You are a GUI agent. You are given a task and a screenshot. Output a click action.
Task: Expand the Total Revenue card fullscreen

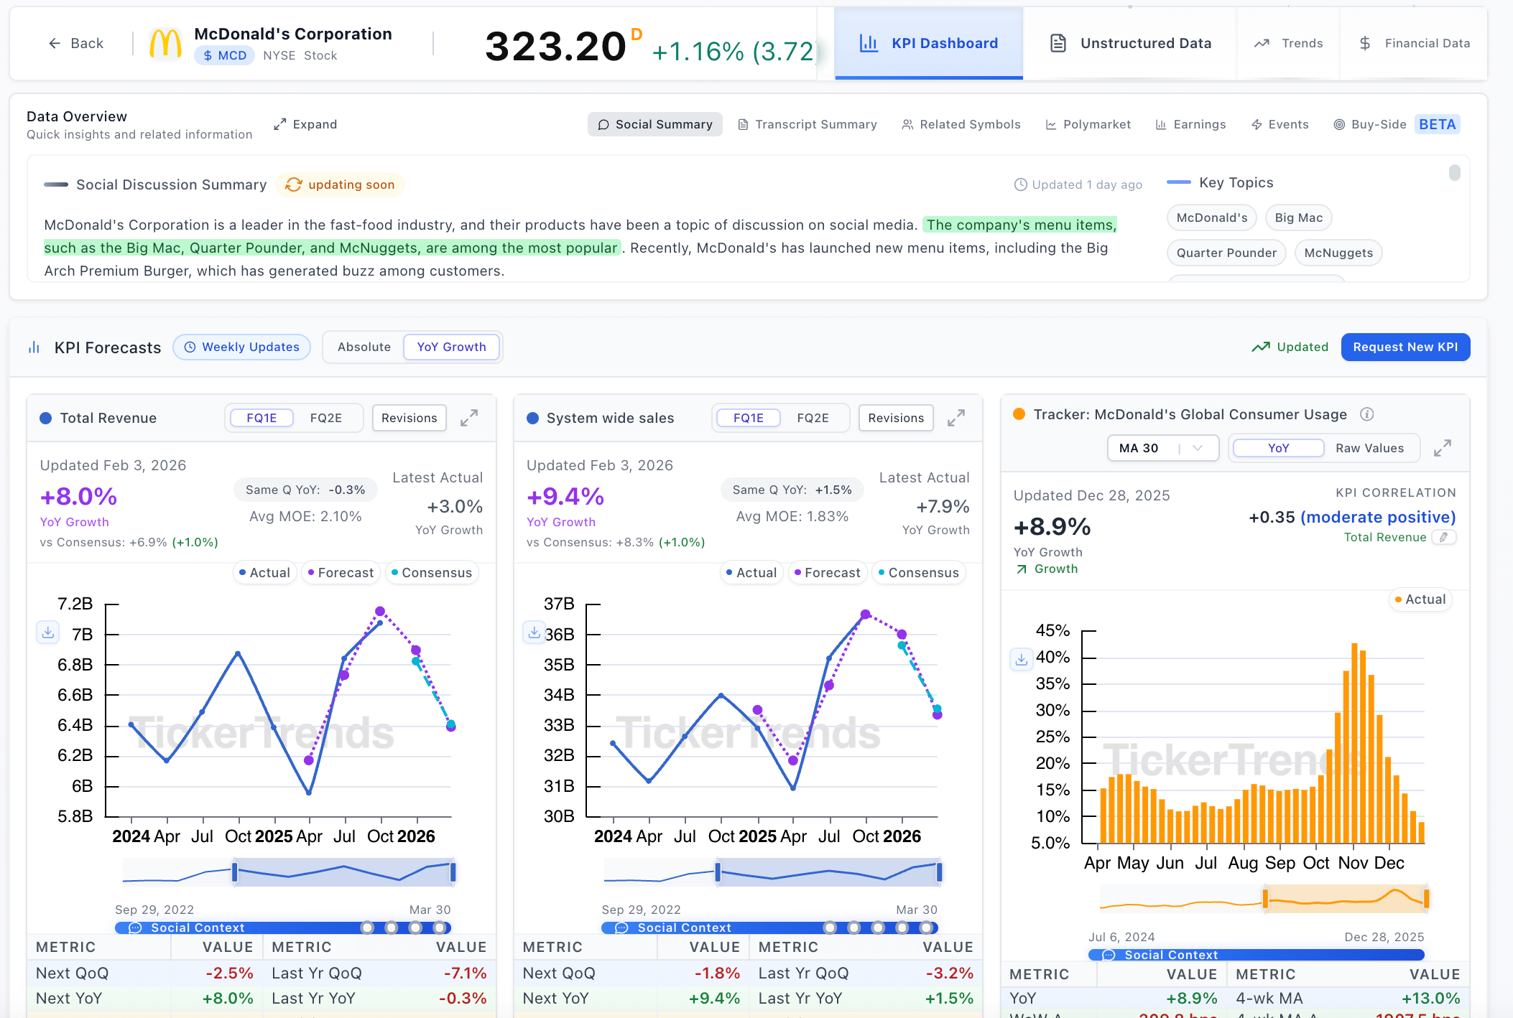(469, 418)
